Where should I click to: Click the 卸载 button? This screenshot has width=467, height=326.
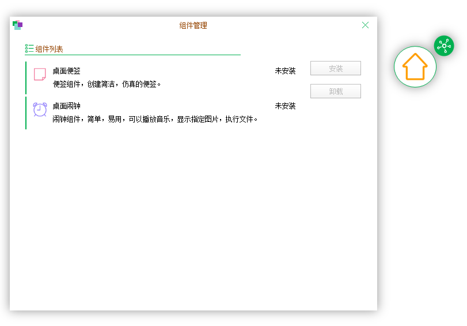(x=336, y=91)
